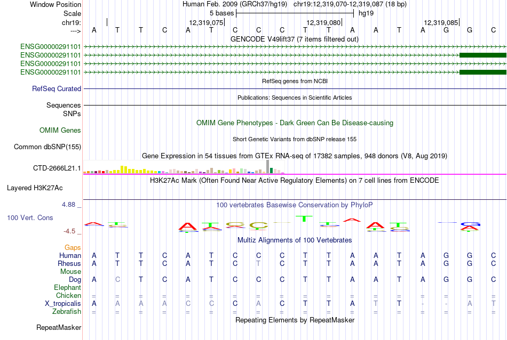This screenshot has height=340, width=507.
Task: Click the 100 Vert. Cons label
Action: point(30,217)
